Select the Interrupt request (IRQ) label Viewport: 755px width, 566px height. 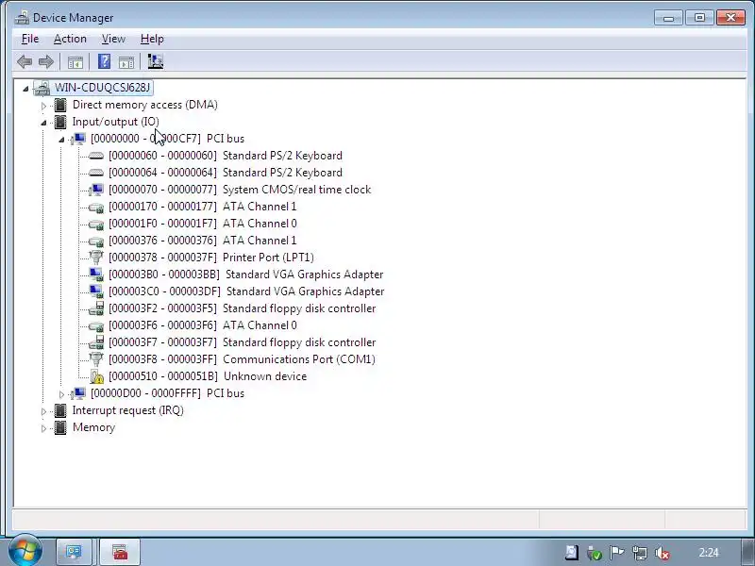coord(128,410)
